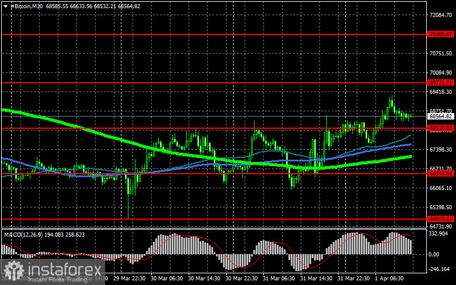Image resolution: width=456 pixels, height=285 pixels.
Task: Select the MACD(12,26,9) indicator label
Action: coord(23,234)
